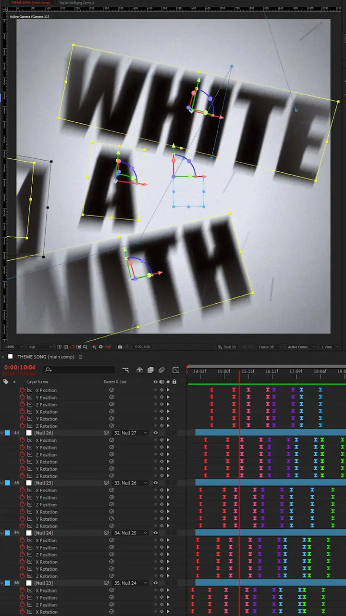Toggle transparency grid icon in viewer bar
Screen dimensions: 346x616
click(66, 347)
